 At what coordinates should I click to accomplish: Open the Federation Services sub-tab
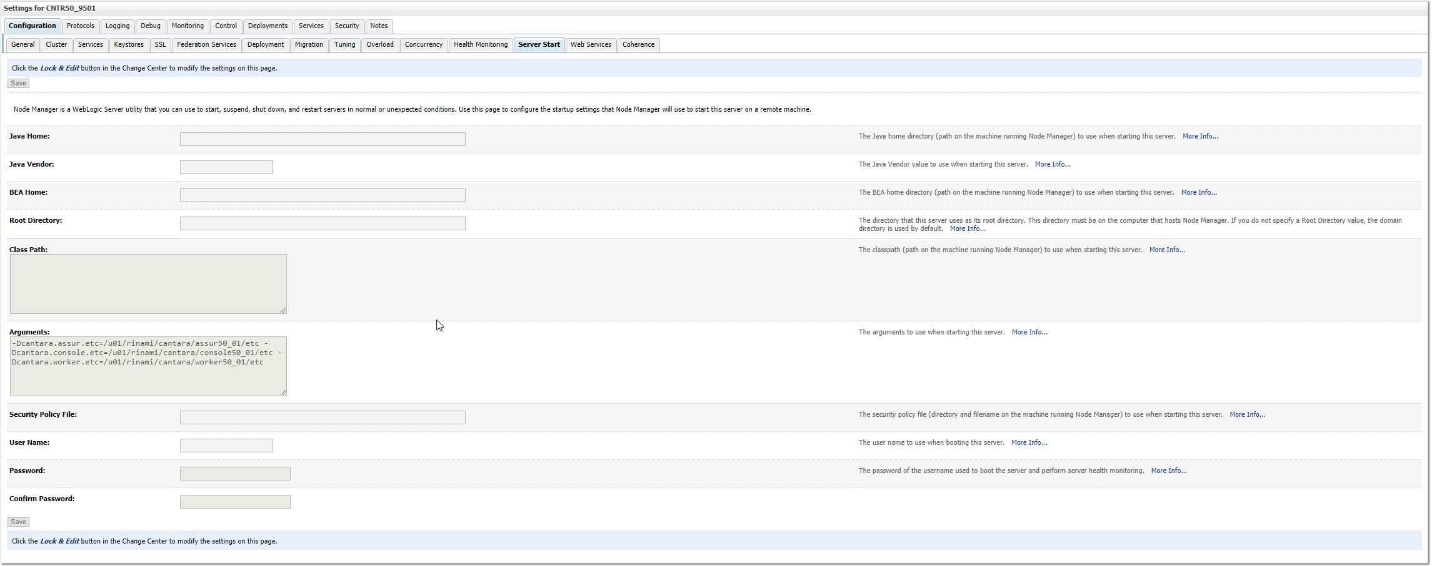206,45
